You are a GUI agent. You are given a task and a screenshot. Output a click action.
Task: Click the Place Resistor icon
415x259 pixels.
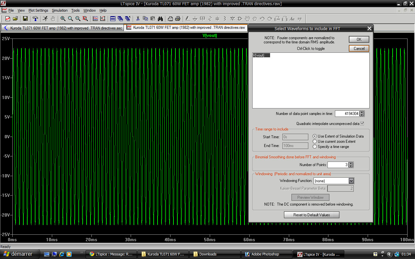click(x=210, y=19)
